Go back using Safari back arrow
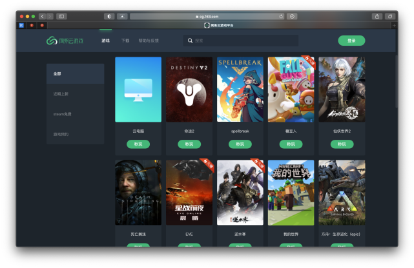 (x=42, y=16)
